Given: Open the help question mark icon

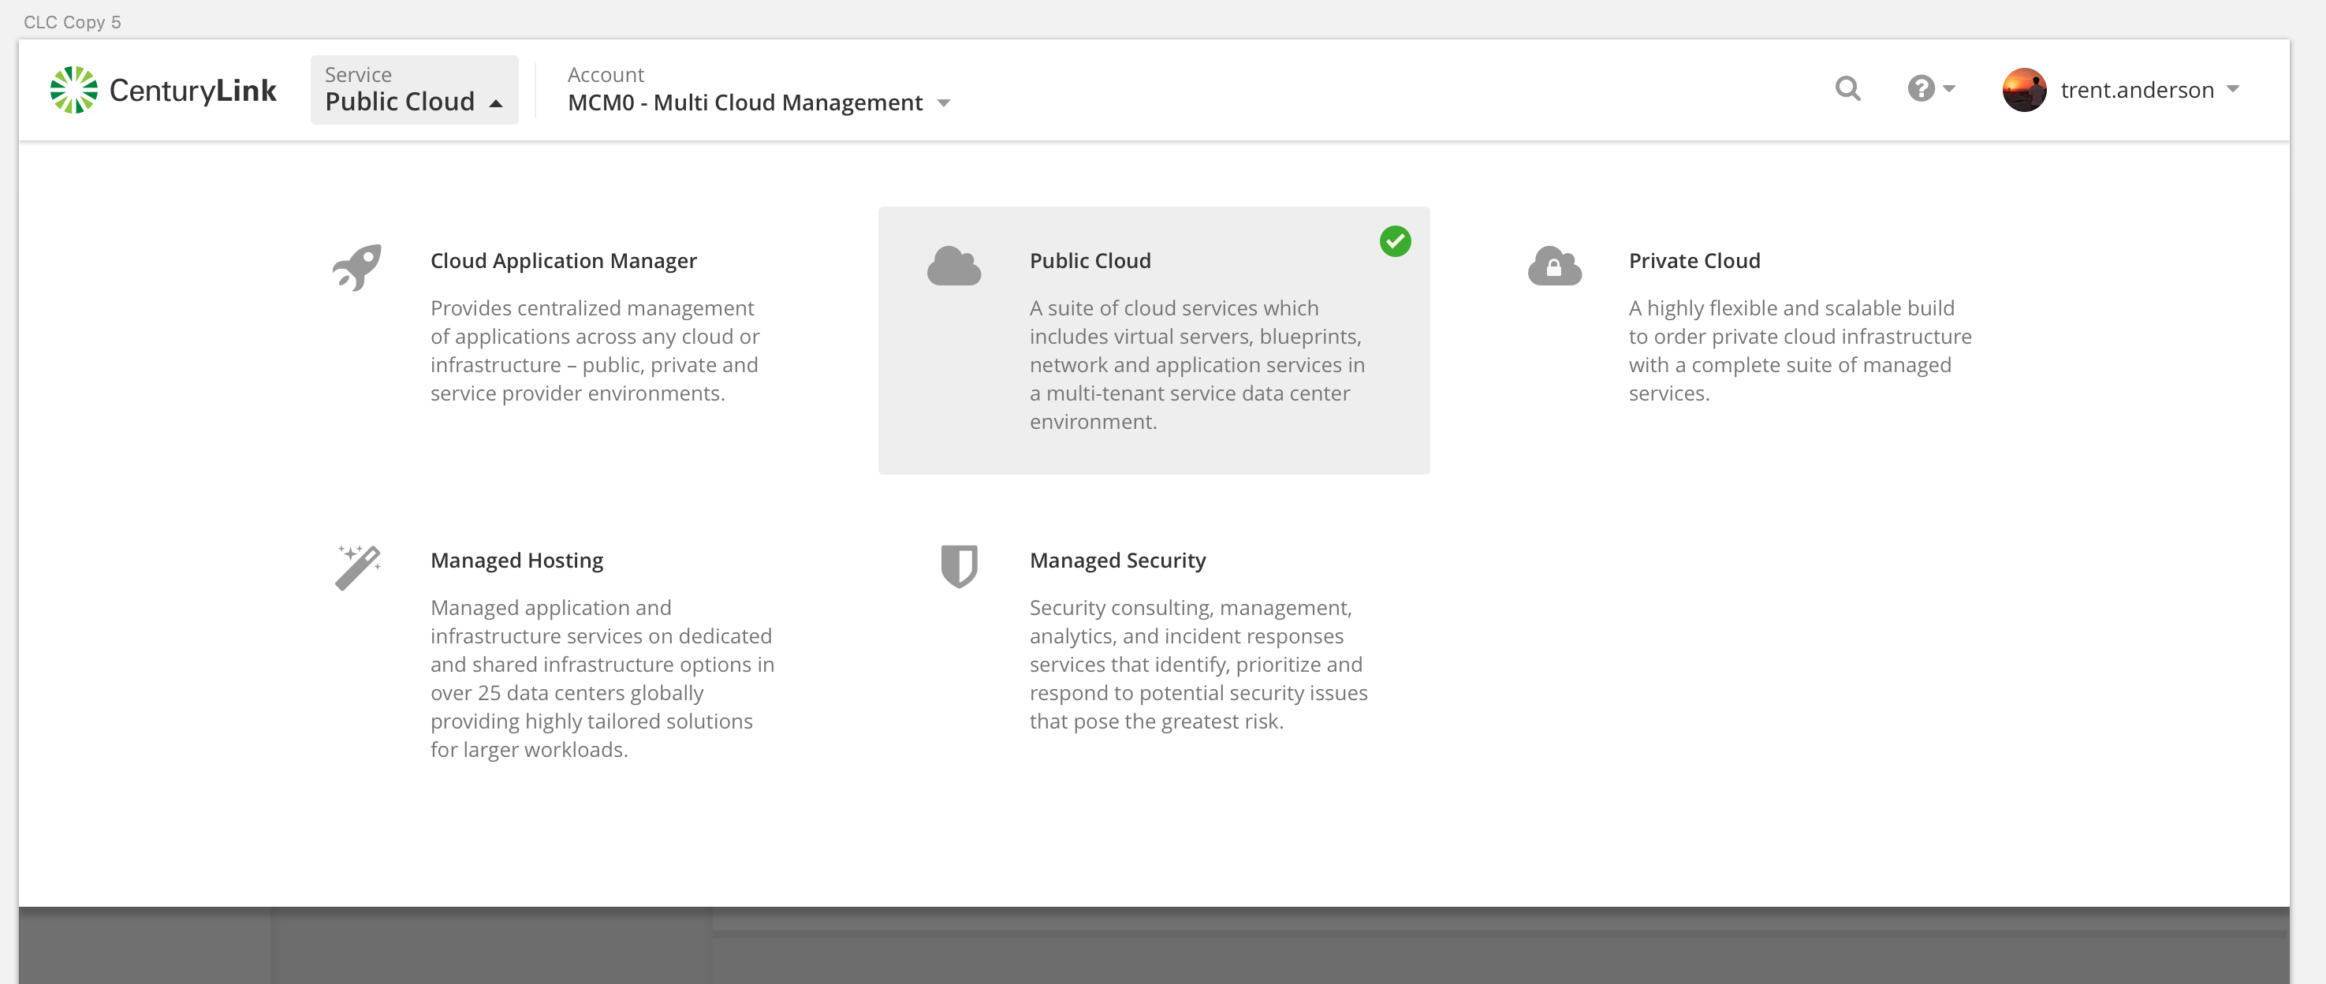Looking at the screenshot, I should click(x=1921, y=88).
